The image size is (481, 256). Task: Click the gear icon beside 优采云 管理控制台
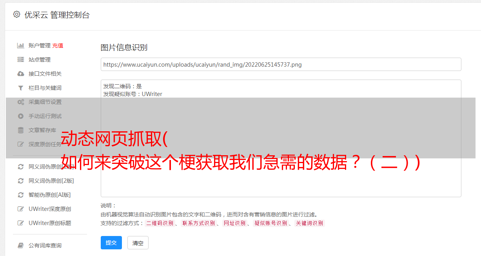click(16, 15)
